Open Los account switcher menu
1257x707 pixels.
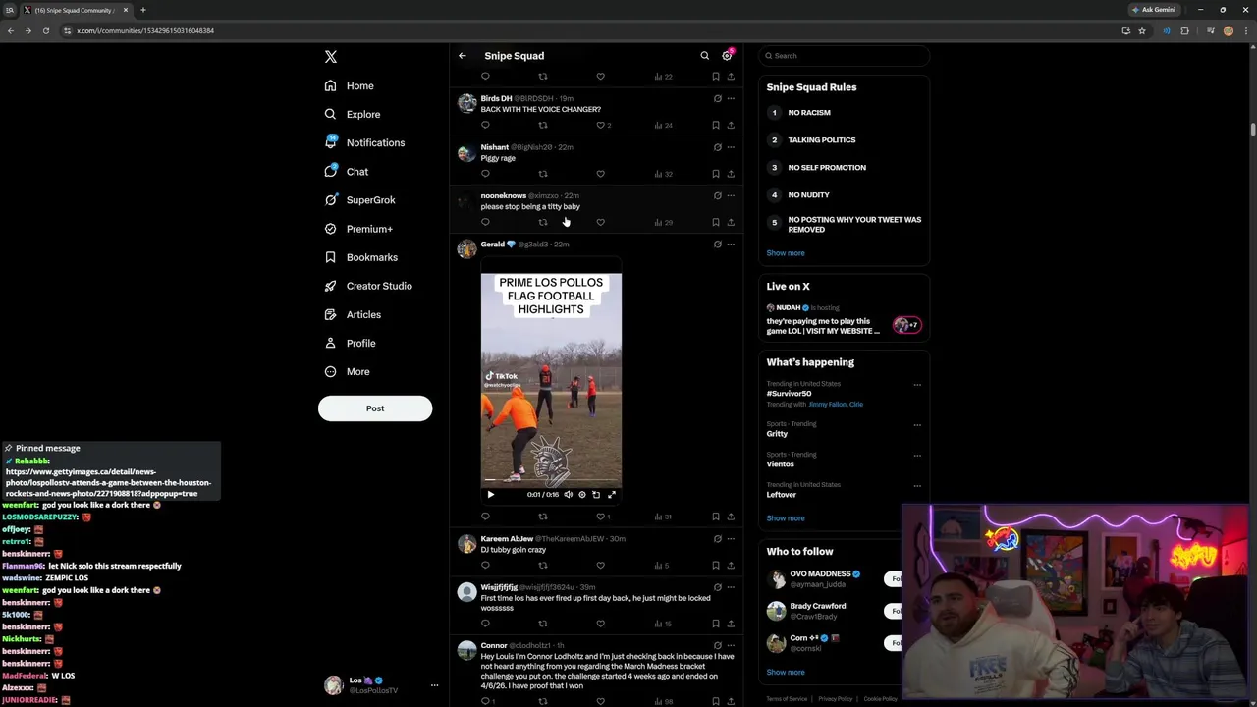coord(380,685)
